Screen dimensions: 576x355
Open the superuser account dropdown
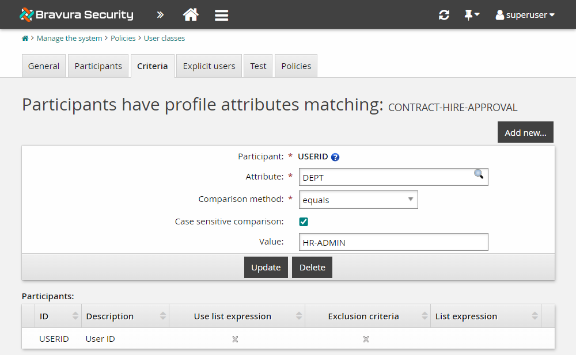pyautogui.click(x=524, y=15)
